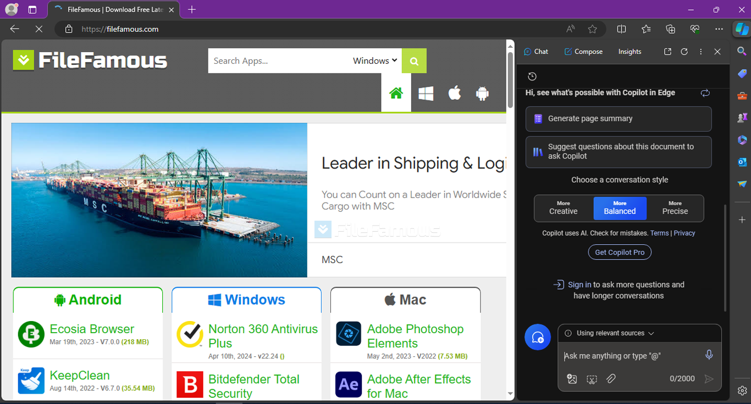Open the Privacy link
The width and height of the screenshot is (751, 404).
tap(684, 233)
